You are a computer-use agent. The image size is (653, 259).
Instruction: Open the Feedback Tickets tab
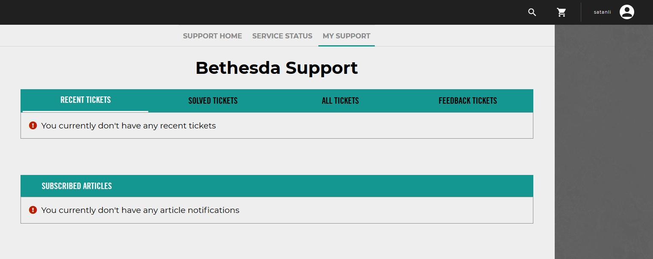pyautogui.click(x=468, y=101)
